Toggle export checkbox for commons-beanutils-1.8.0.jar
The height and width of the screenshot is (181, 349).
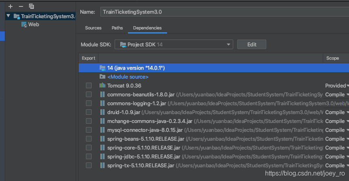pyautogui.click(x=89, y=94)
